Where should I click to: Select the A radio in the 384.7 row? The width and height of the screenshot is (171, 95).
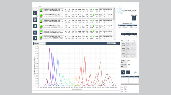click(67, 15)
